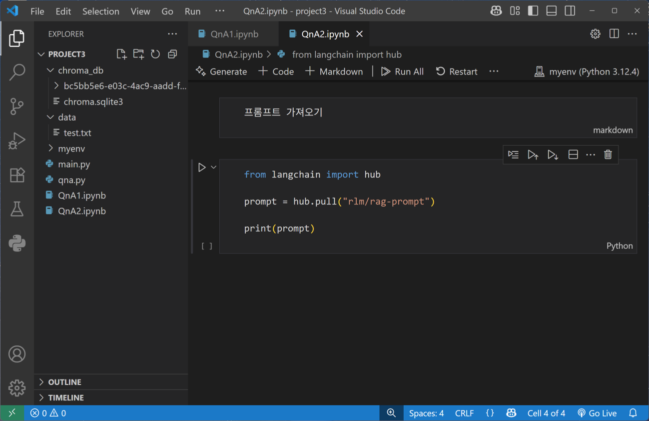Open the Run and Debug view
This screenshot has width=649, height=421.
pos(17,140)
